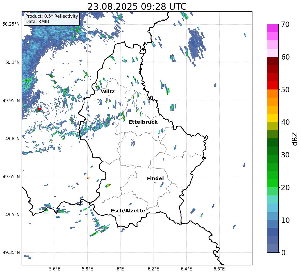The width and height of the screenshot is (301, 274).
Task: Click the Product: 0.5° Reflectivity text
Action: (x=52, y=16)
